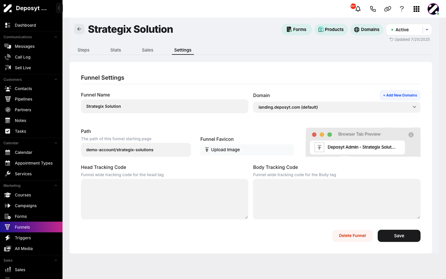The image size is (446, 279).
Task: Collapse the Marketing section
Action: [56, 186]
